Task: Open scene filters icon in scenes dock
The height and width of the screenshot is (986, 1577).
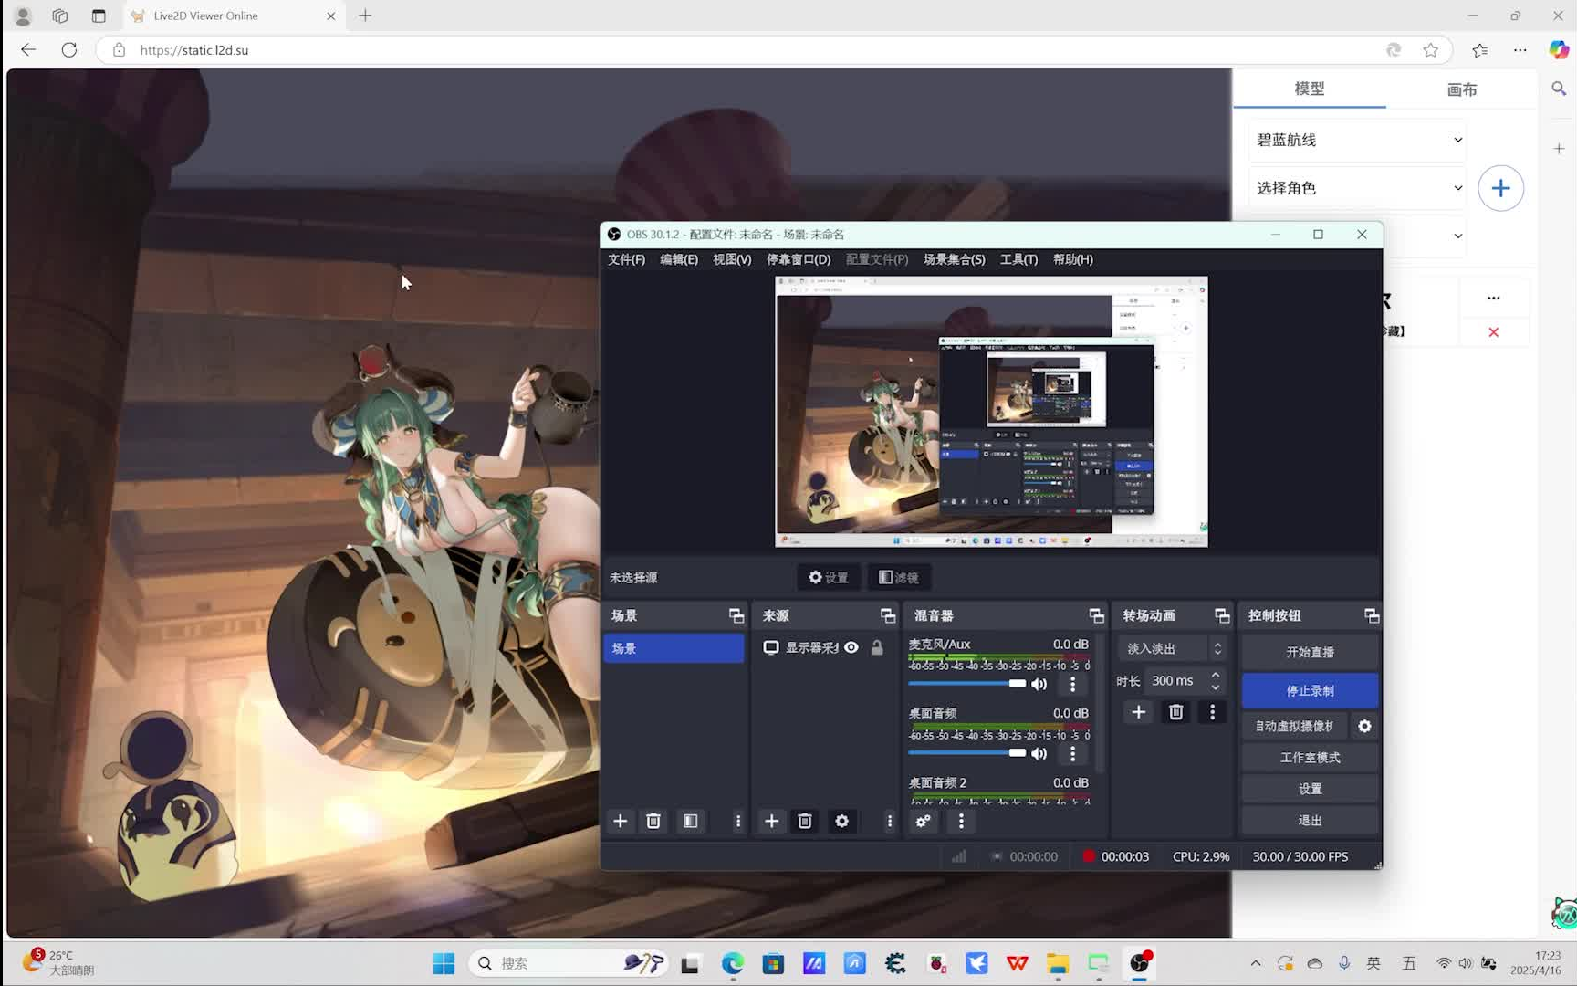Action: [x=691, y=821]
